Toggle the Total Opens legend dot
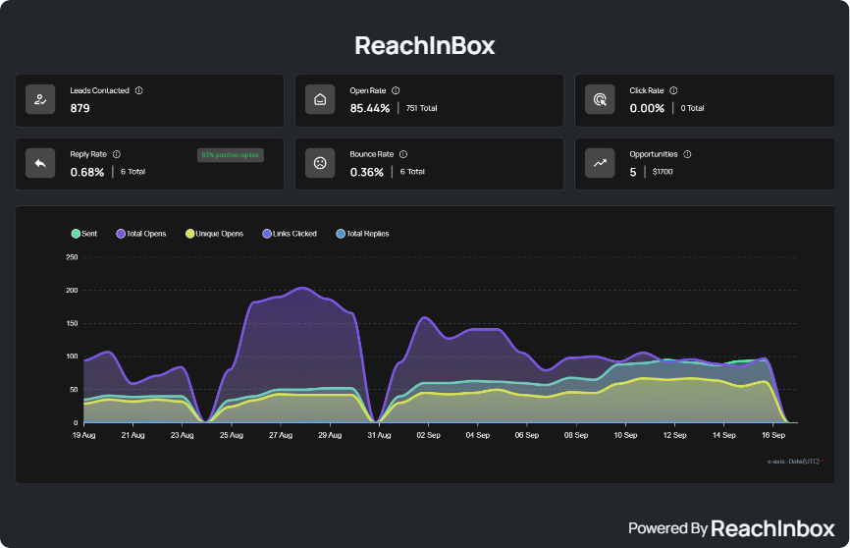Viewport: 850px width, 548px height. click(121, 234)
